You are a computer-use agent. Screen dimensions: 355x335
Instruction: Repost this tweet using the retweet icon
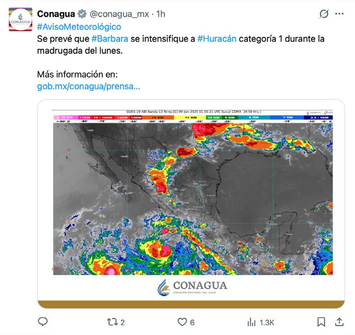click(112, 322)
